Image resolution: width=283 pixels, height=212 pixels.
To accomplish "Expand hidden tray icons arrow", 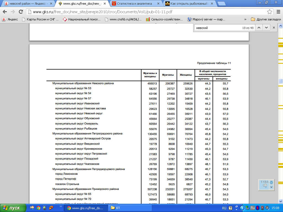I will click(x=242, y=208).
